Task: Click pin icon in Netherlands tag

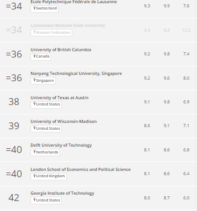Action: pyautogui.click(x=34, y=152)
